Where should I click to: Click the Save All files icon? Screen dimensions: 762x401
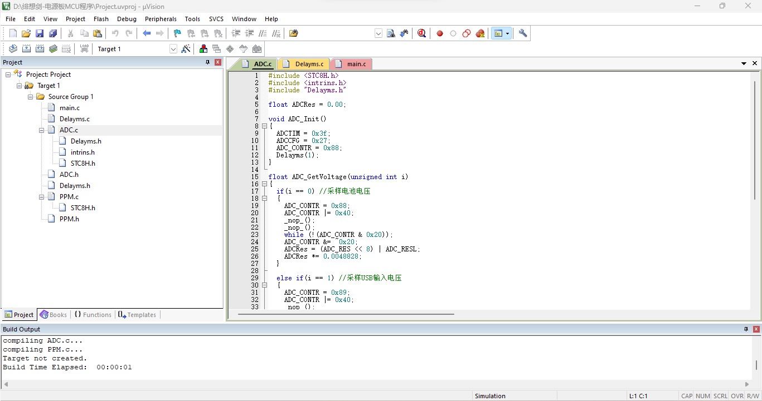[53, 33]
